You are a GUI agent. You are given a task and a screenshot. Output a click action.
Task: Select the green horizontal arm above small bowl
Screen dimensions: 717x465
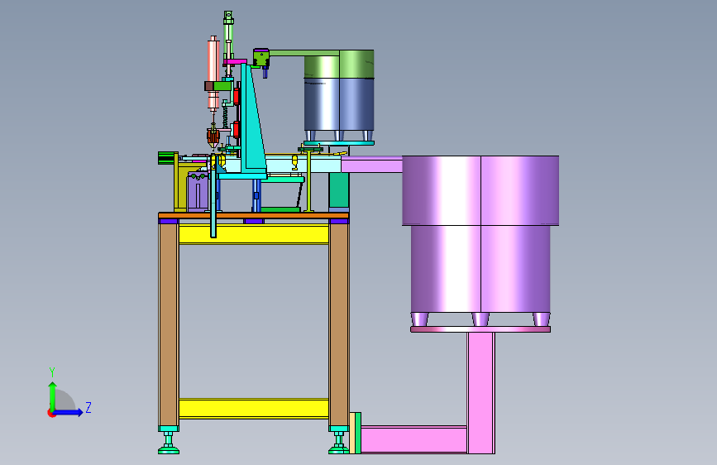[x=304, y=53]
